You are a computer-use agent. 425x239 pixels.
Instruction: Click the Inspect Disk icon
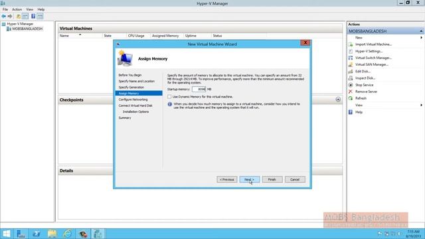[351, 78]
